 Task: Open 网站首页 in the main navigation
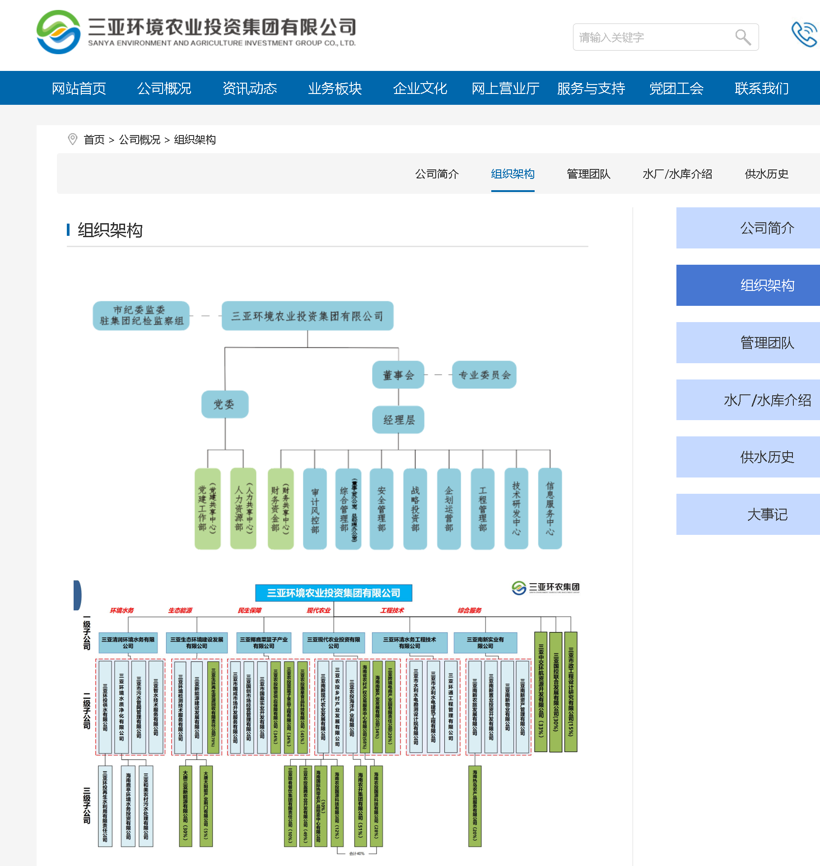(x=79, y=88)
